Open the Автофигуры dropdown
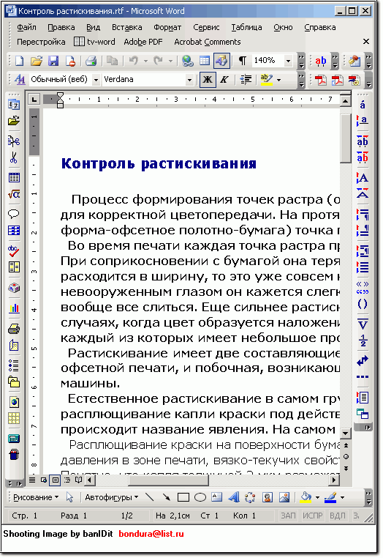This screenshot has height=558, width=383. point(112,498)
